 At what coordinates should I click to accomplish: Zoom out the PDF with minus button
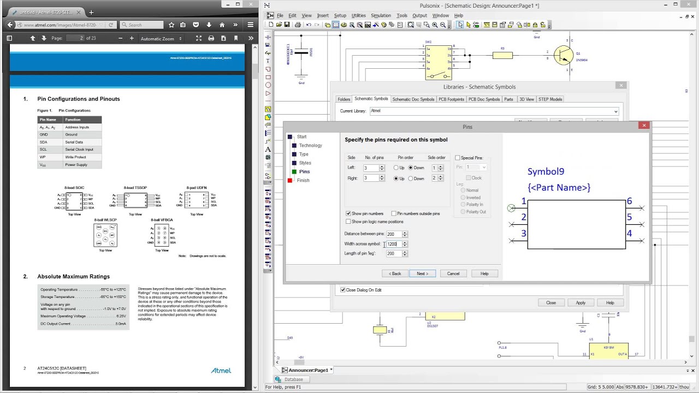[x=120, y=38]
